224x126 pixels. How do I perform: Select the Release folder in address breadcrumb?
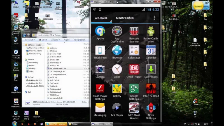(58, 35)
